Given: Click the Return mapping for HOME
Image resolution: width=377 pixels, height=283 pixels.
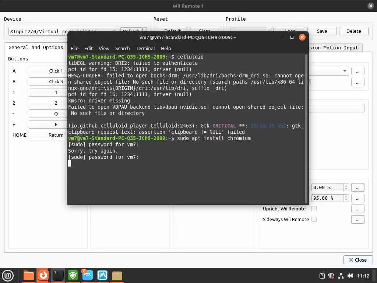Looking at the screenshot, I should pos(48,135).
